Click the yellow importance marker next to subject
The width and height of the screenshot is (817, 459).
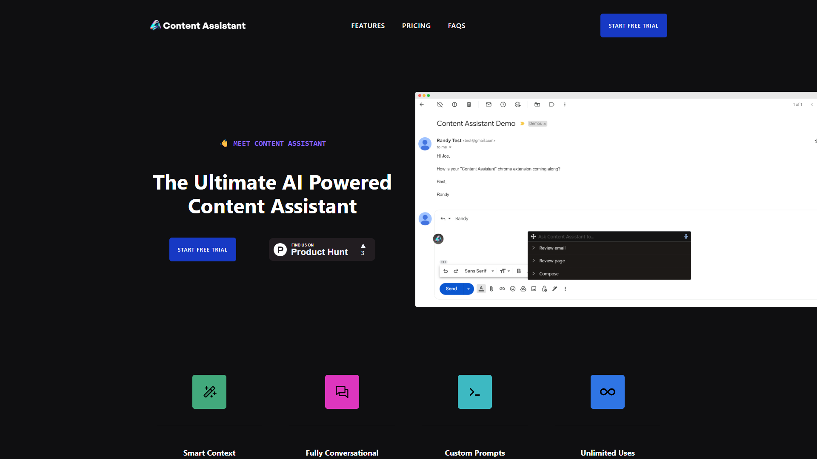(522, 124)
